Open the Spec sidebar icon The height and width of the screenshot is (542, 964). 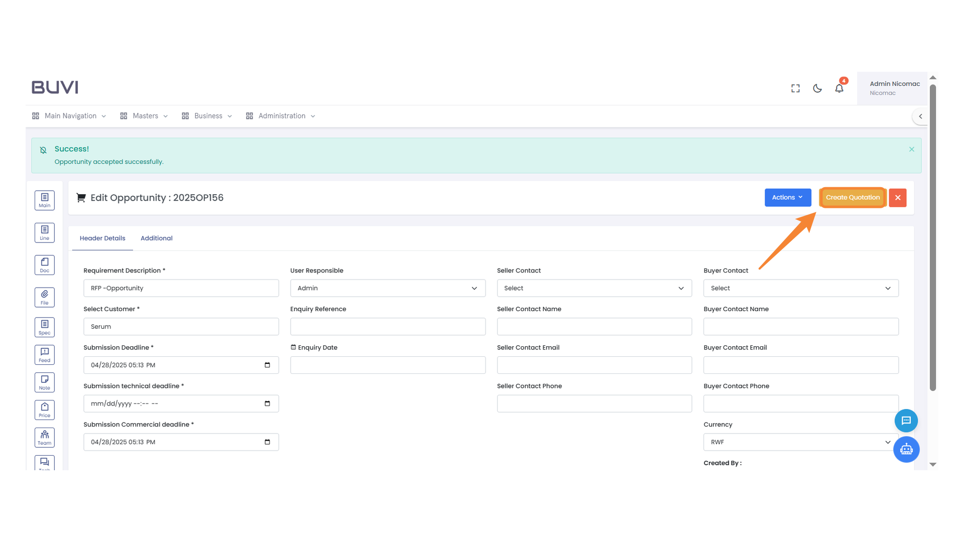(44, 327)
